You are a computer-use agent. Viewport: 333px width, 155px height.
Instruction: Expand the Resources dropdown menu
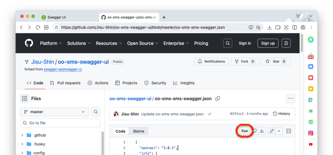click(x=109, y=43)
